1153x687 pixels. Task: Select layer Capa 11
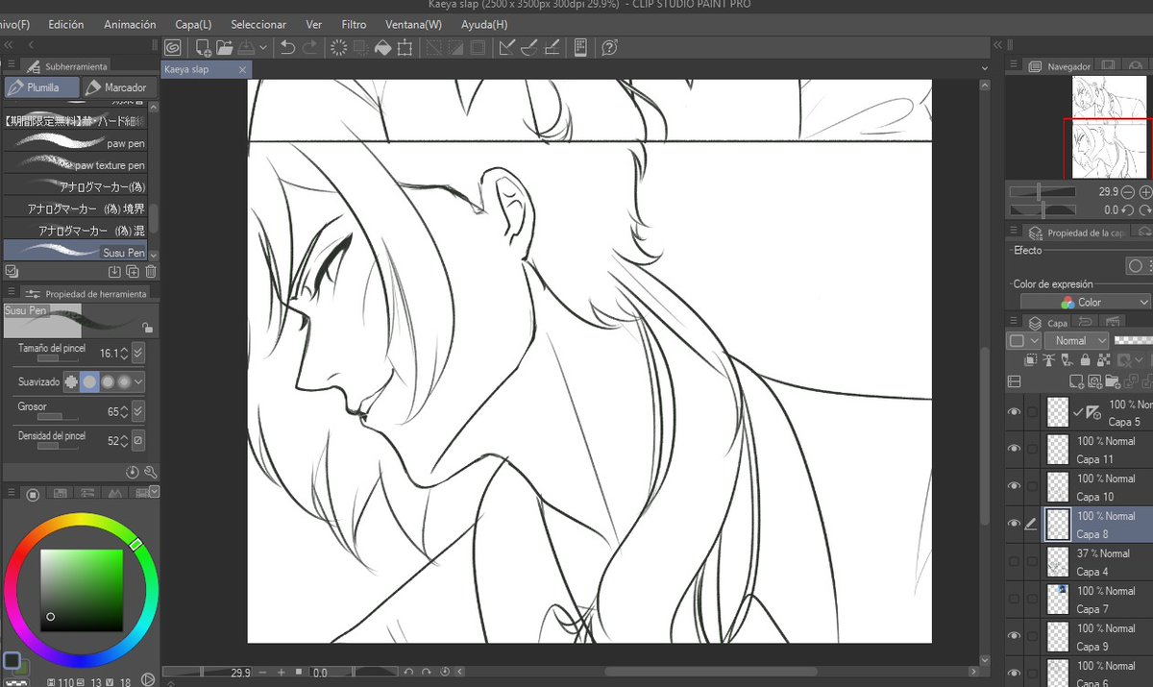1096,450
